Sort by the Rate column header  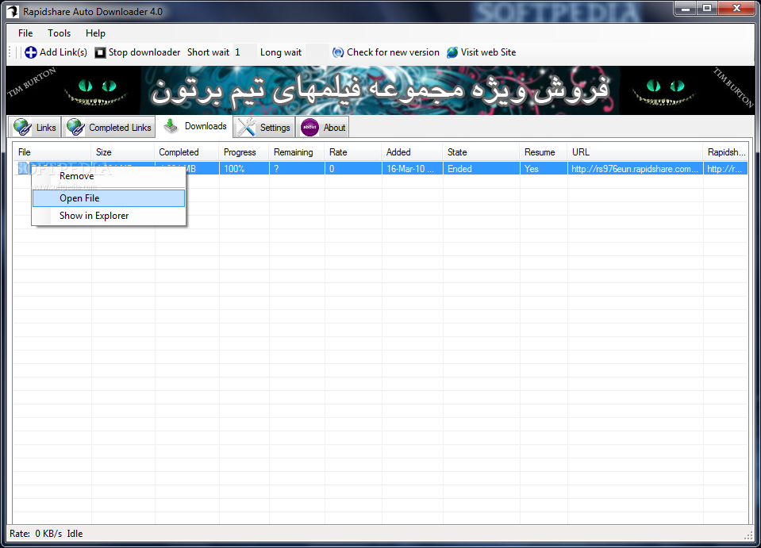tap(353, 152)
